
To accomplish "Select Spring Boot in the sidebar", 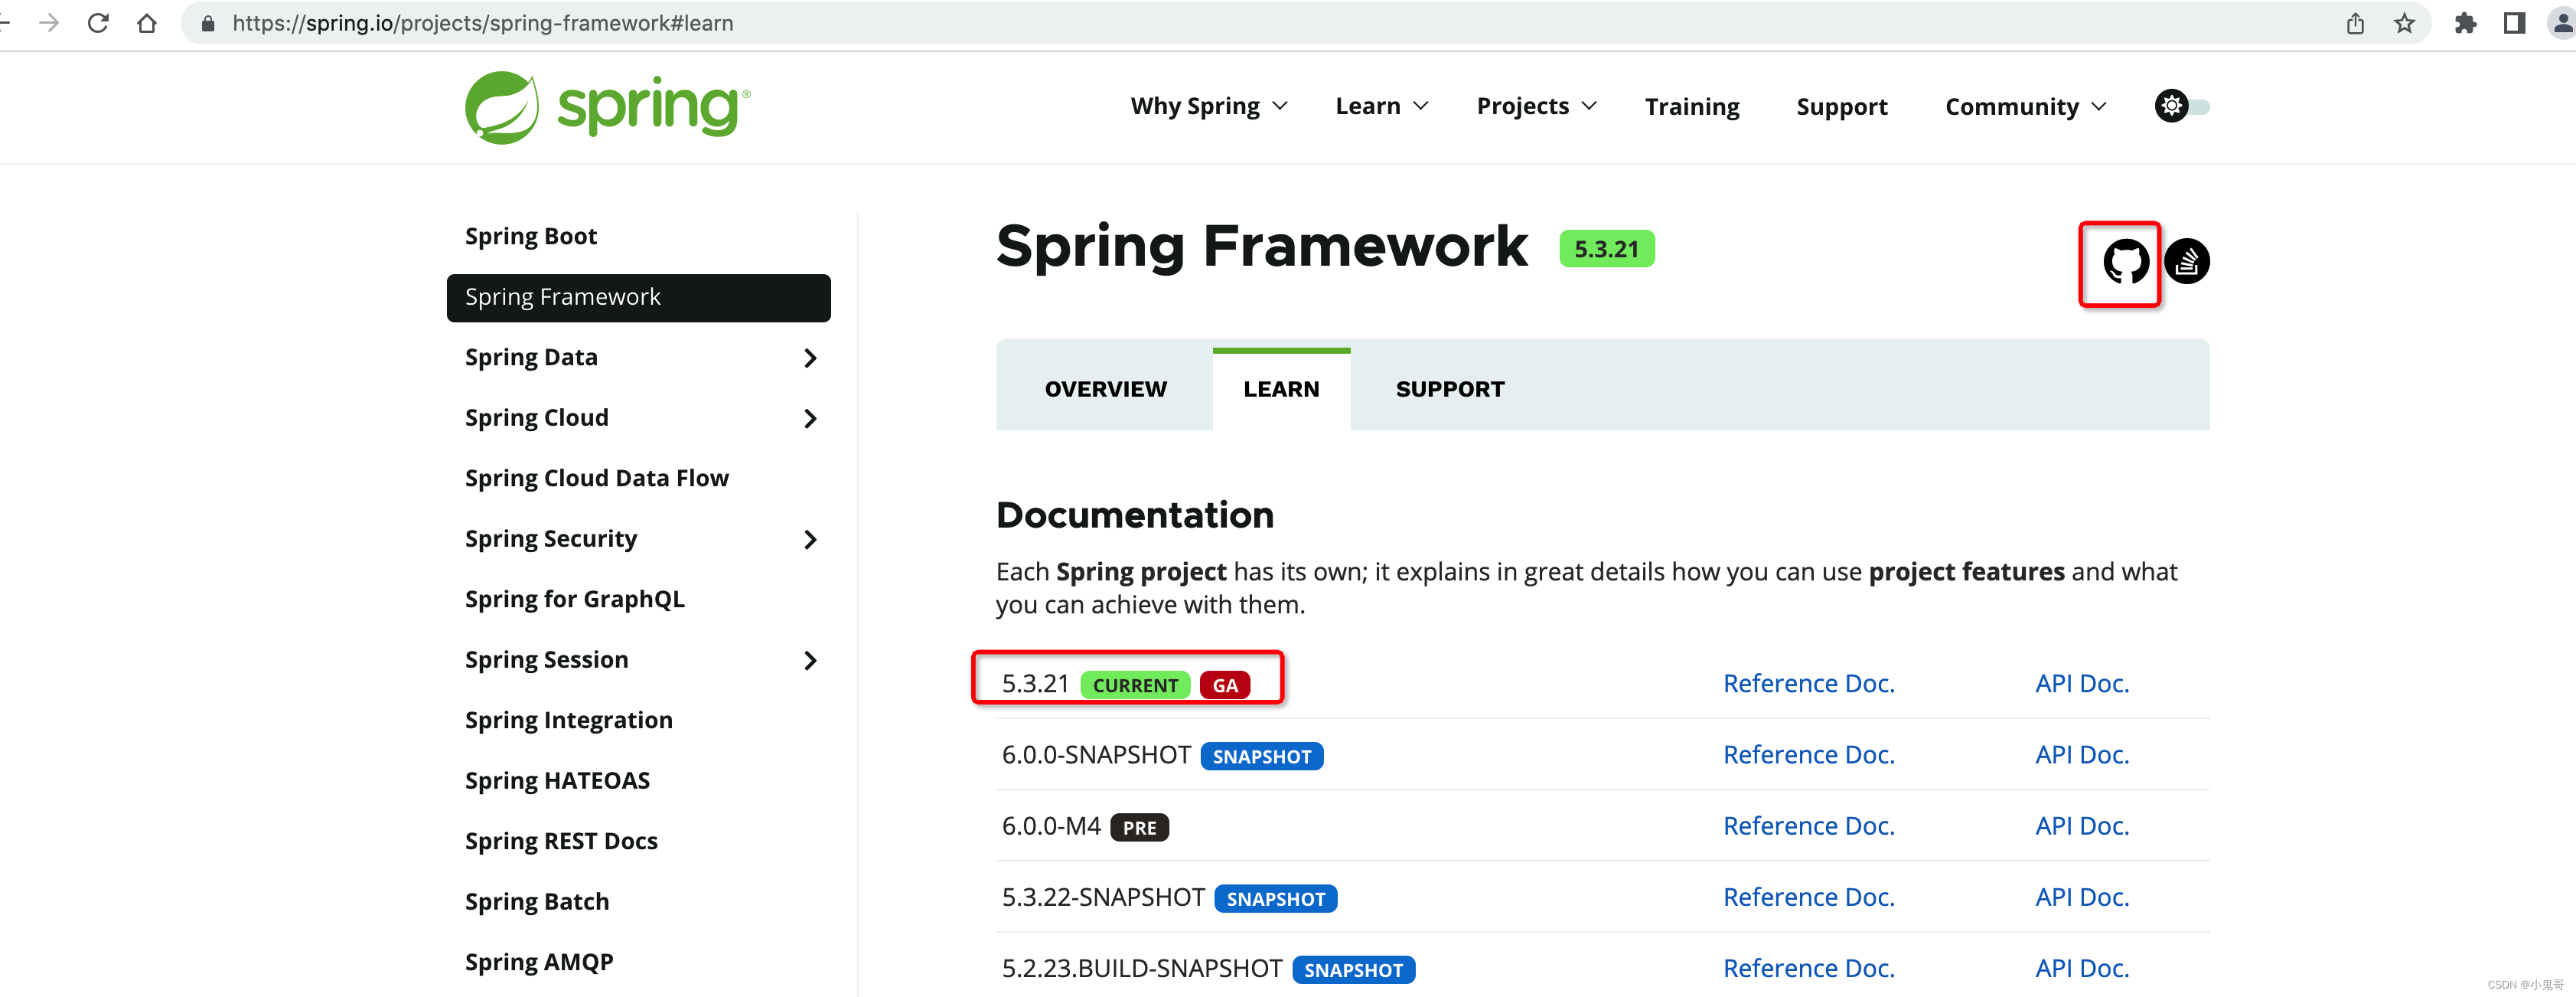I will coord(531,235).
